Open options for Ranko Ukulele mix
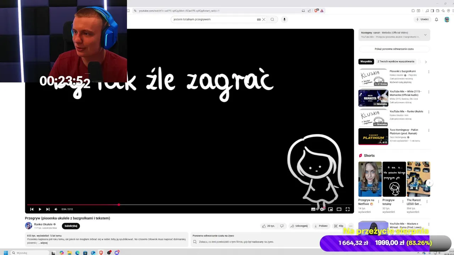Image resolution: width=454 pixels, height=255 pixels. point(428,112)
